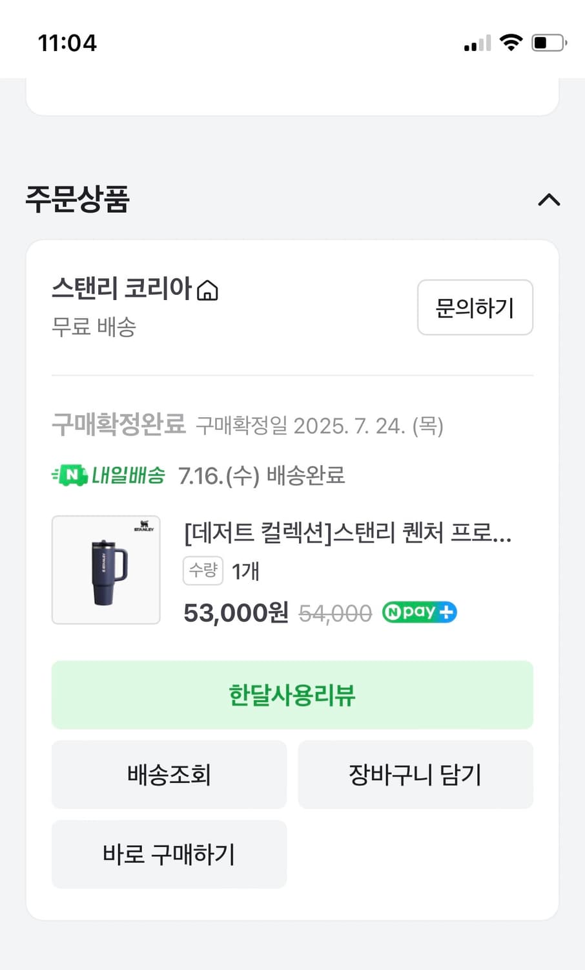Image resolution: width=585 pixels, height=970 pixels.
Task: Tap 장바구니 담기 to add to cart
Action: [x=415, y=774]
